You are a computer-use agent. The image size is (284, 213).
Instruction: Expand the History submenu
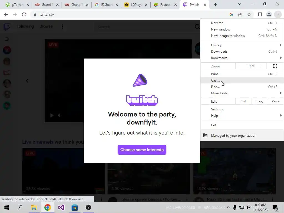point(242,45)
